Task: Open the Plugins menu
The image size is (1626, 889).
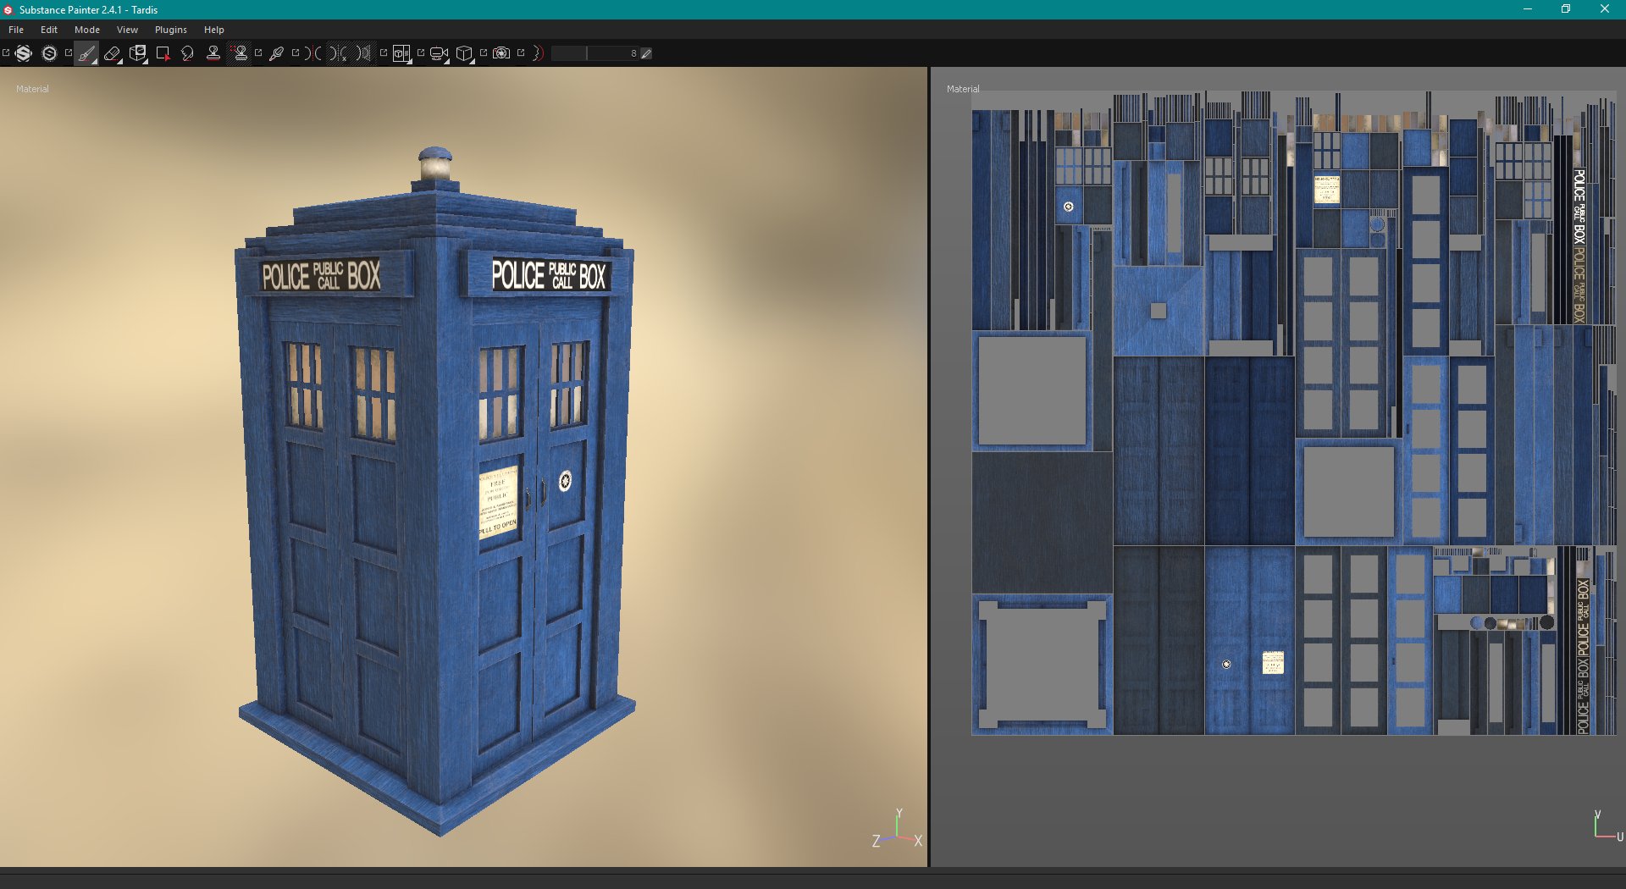Action: [x=170, y=29]
